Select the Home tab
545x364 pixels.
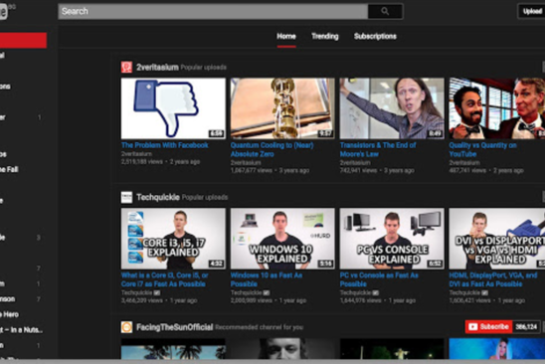[286, 36]
